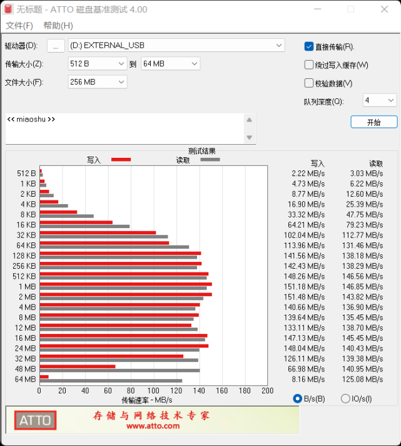
Task: Click the 140.95 MB/s read result
Action: click(363, 369)
